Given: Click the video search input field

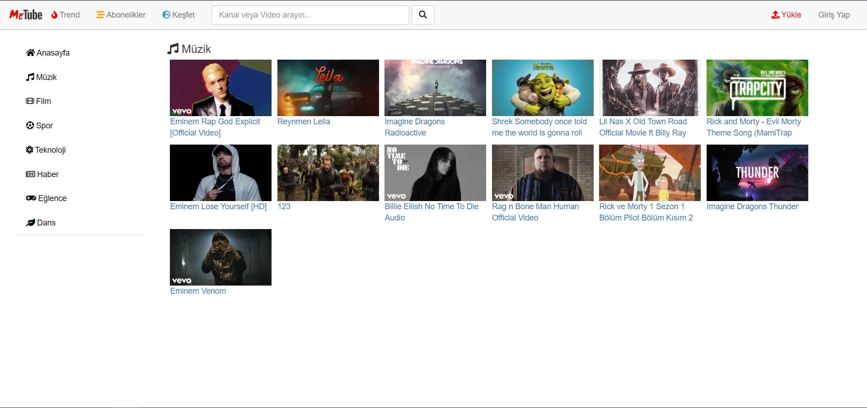Looking at the screenshot, I should 310,15.
